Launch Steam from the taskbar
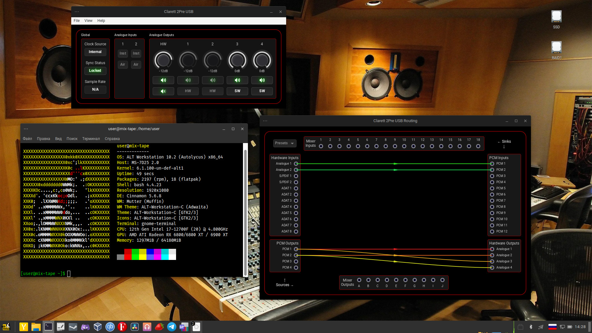The width and height of the screenshot is (592, 333). 73,327
